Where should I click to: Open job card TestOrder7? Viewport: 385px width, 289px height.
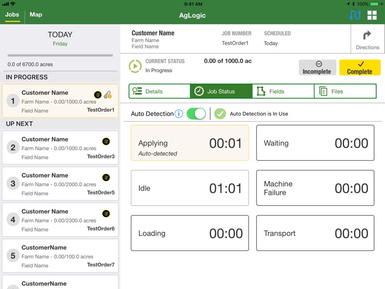pyautogui.click(x=60, y=256)
